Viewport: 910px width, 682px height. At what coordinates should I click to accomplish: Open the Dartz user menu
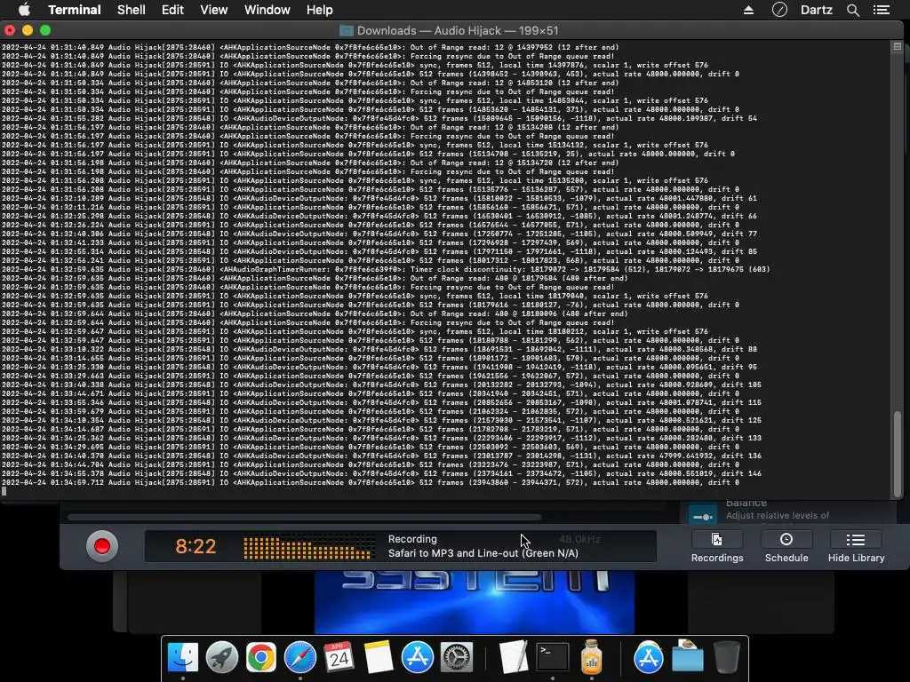click(817, 10)
